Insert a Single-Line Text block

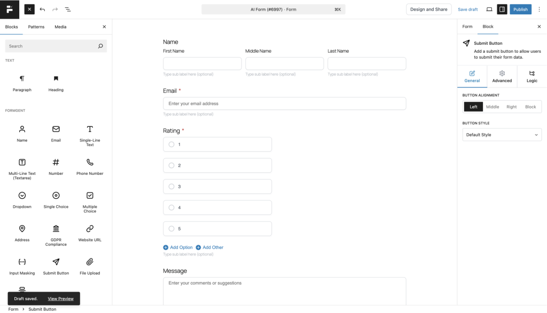[x=90, y=136]
